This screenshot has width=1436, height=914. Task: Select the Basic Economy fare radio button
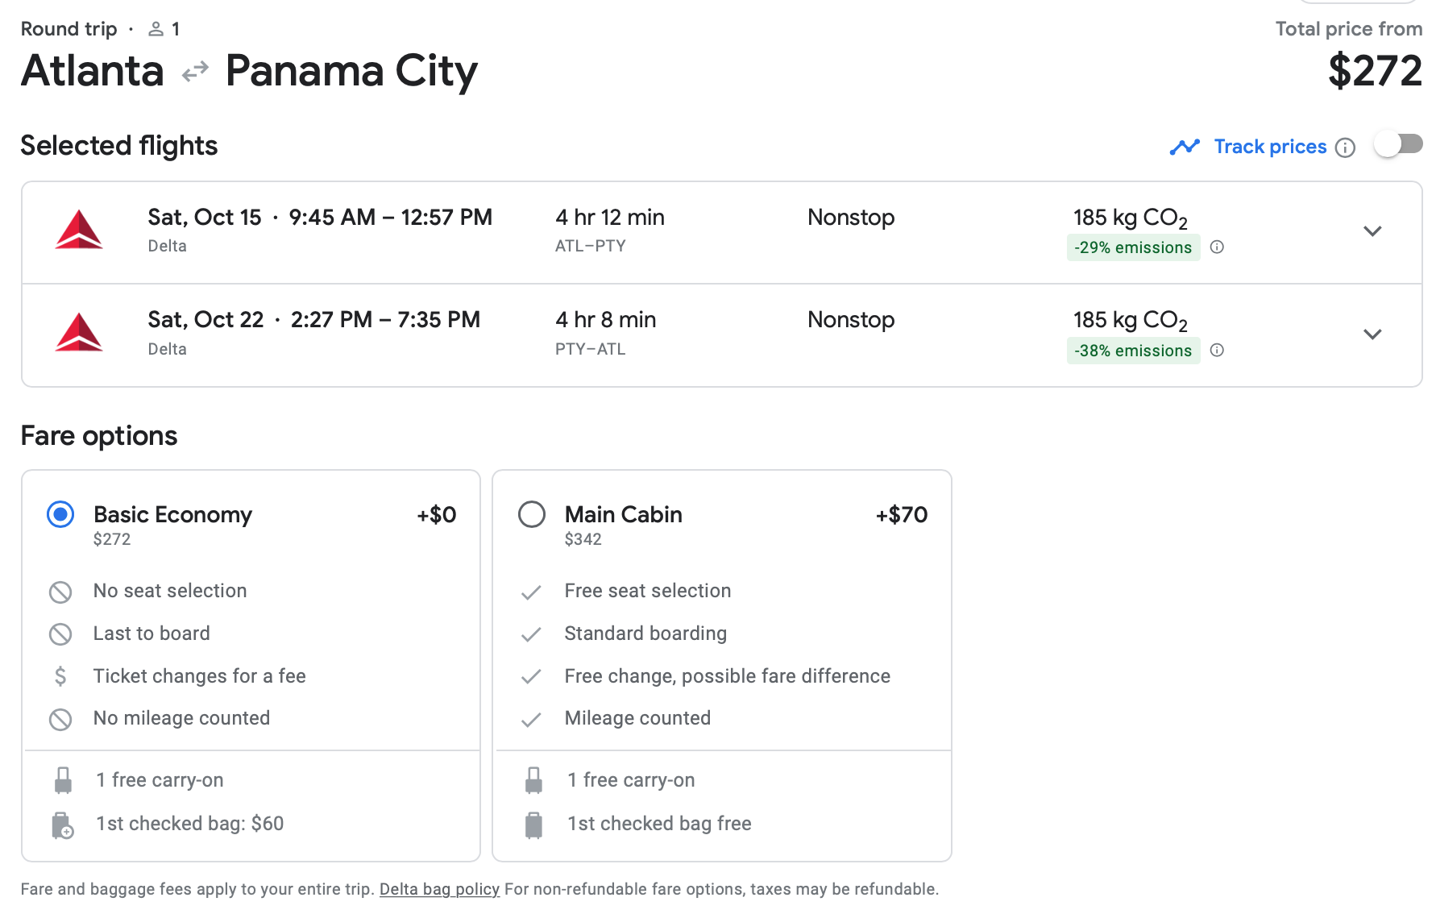(60, 514)
